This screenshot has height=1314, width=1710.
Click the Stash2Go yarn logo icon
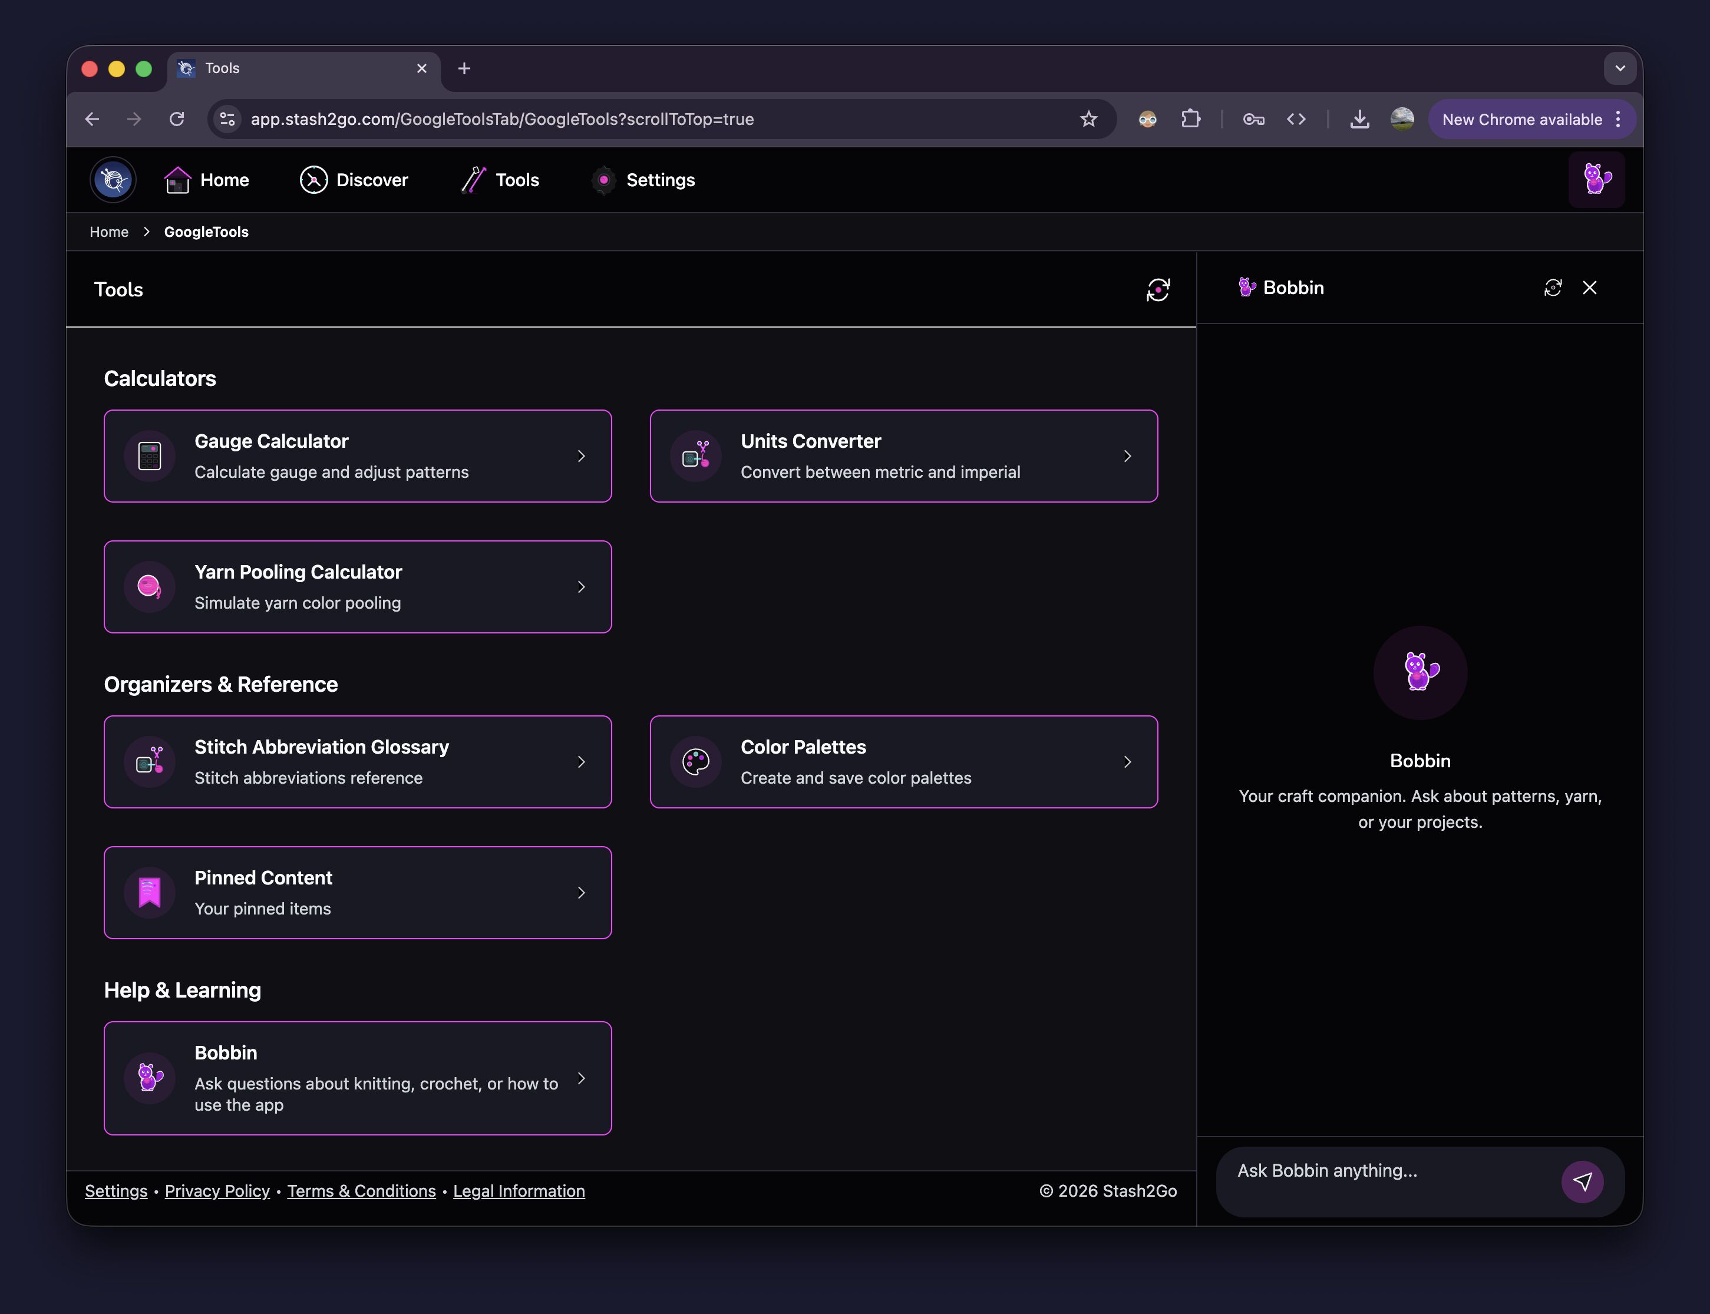(113, 180)
